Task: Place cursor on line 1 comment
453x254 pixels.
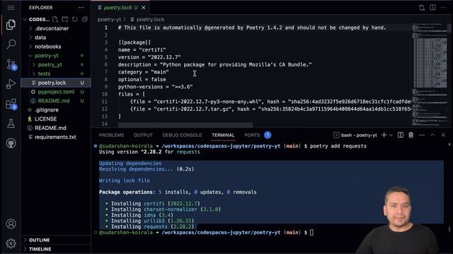Action: coord(252,28)
